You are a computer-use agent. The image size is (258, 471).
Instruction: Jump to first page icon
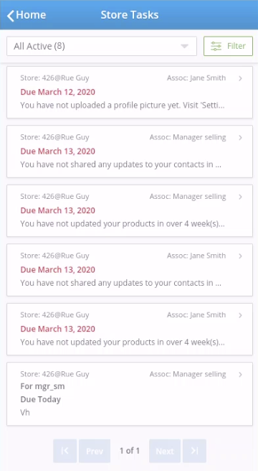(x=65, y=451)
